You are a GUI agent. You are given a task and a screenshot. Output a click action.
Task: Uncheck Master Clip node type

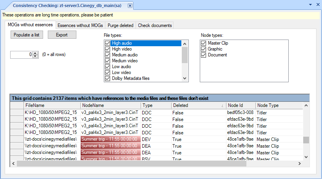pyautogui.click(x=204, y=43)
